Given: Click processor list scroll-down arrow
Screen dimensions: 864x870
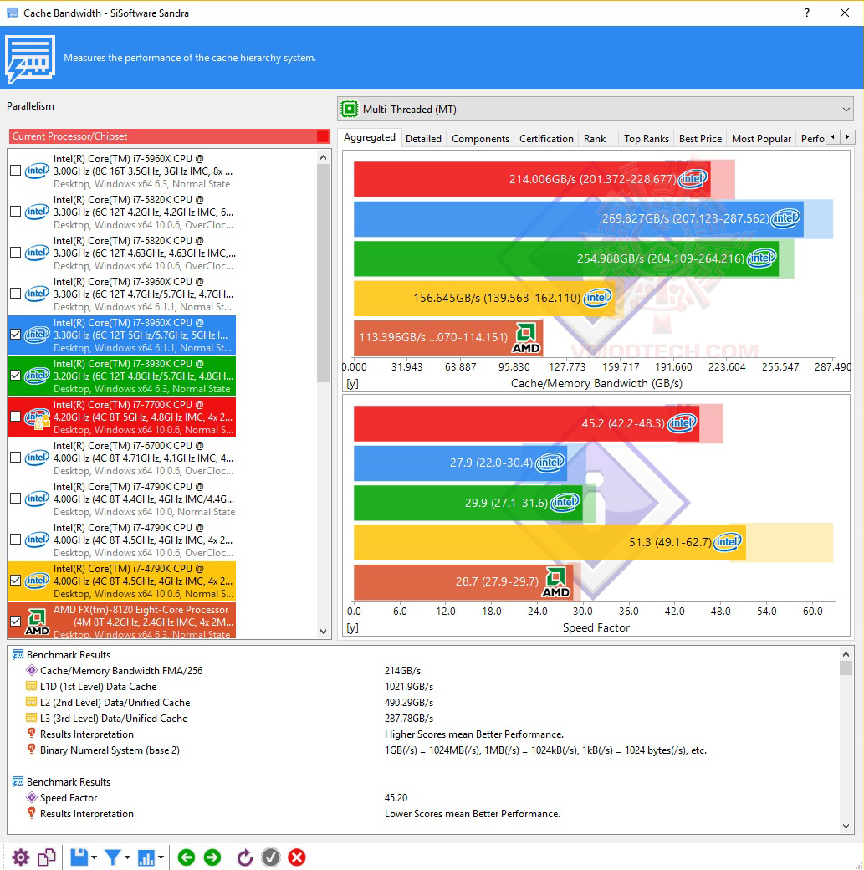Looking at the screenshot, I should click(324, 632).
